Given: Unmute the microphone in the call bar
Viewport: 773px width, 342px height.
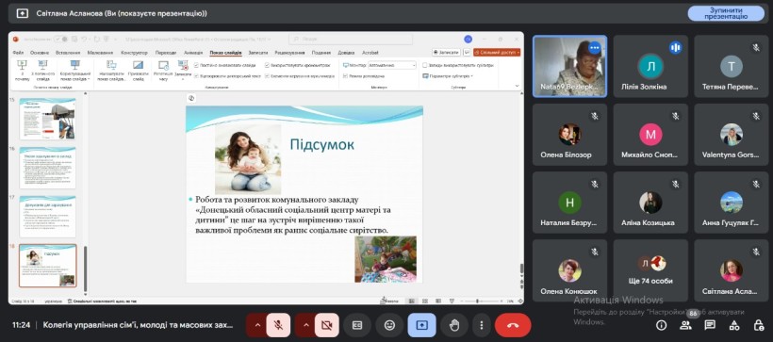Looking at the screenshot, I should pyautogui.click(x=278, y=325).
